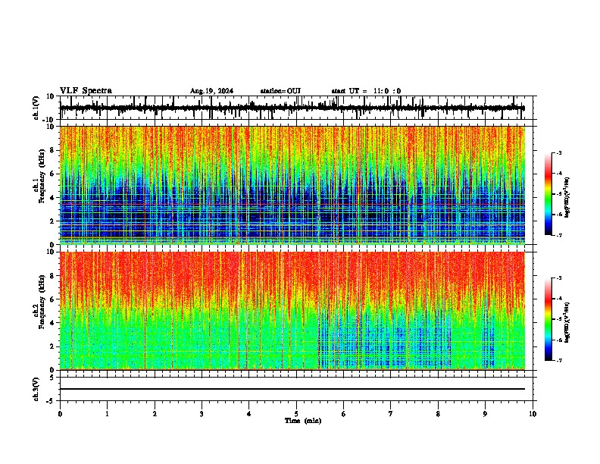This screenshot has width=600, height=464.
Task: Click the ch.1 spectrogram color scale bar
Action: tap(548, 194)
